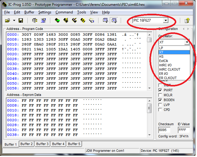
Task: Toggle the Oscillator XT combo box arrow
Action: pyautogui.click(x=187, y=42)
